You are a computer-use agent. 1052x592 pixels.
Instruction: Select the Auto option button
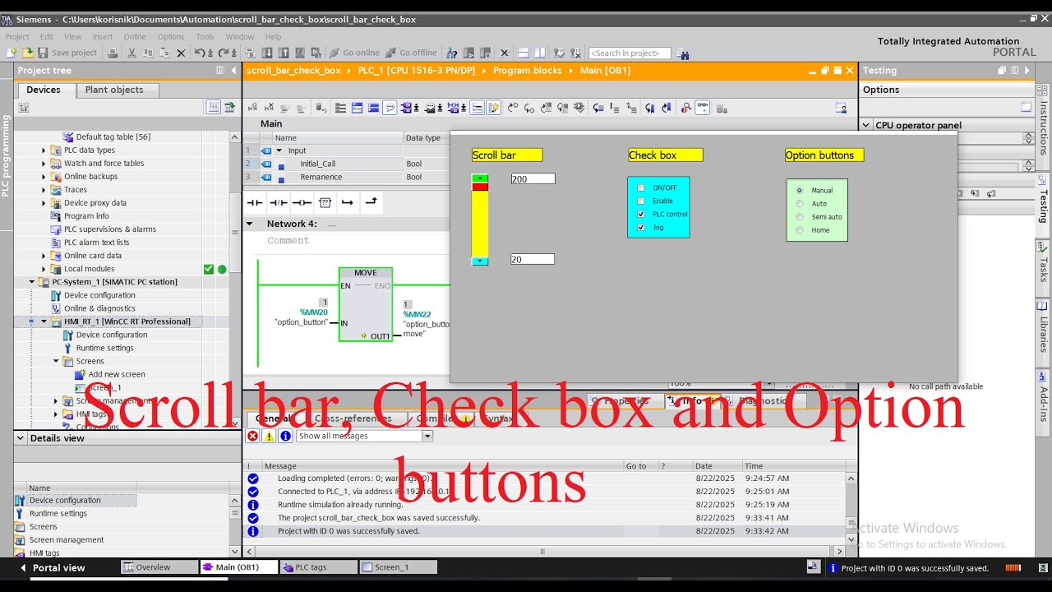pyautogui.click(x=800, y=203)
